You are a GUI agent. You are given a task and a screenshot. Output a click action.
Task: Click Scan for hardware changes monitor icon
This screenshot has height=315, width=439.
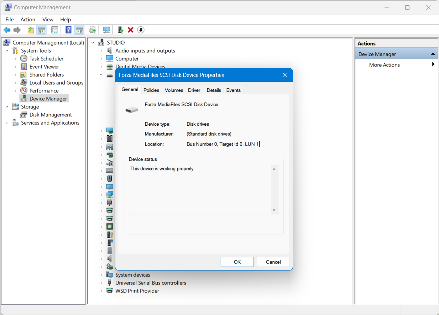tap(106, 30)
